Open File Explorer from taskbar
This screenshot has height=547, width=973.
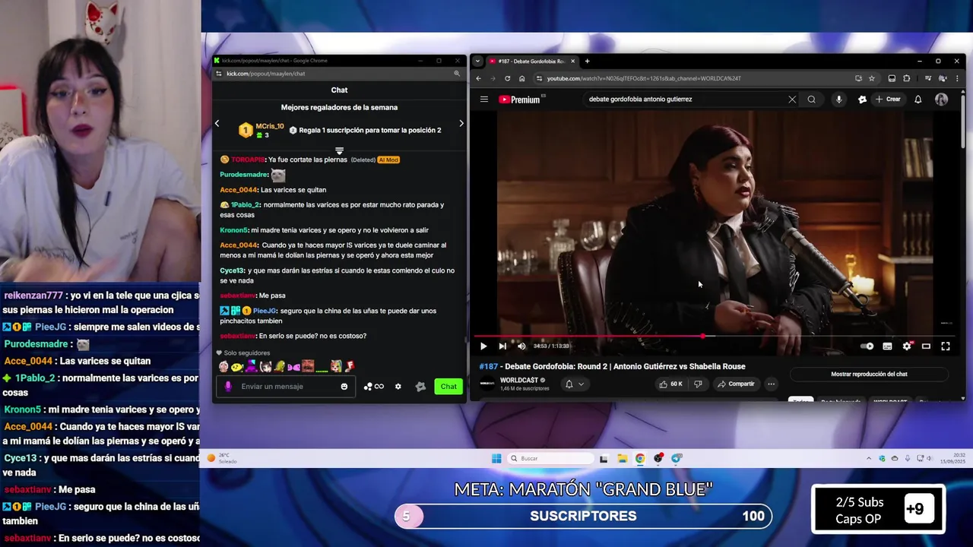click(x=622, y=458)
